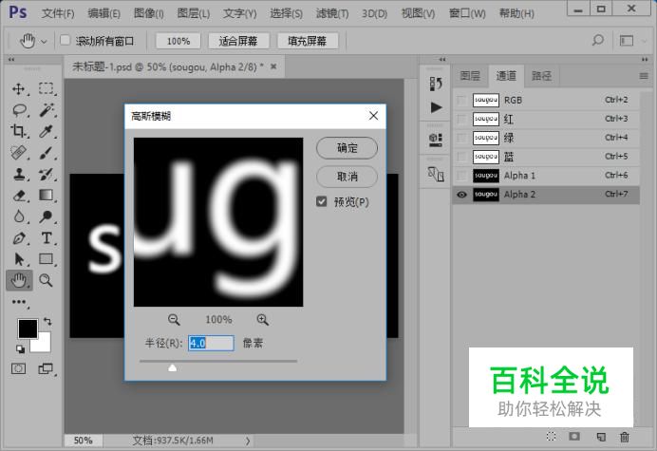The width and height of the screenshot is (657, 451).
Task: Close the Gaussian Blur dialog
Action: click(374, 116)
